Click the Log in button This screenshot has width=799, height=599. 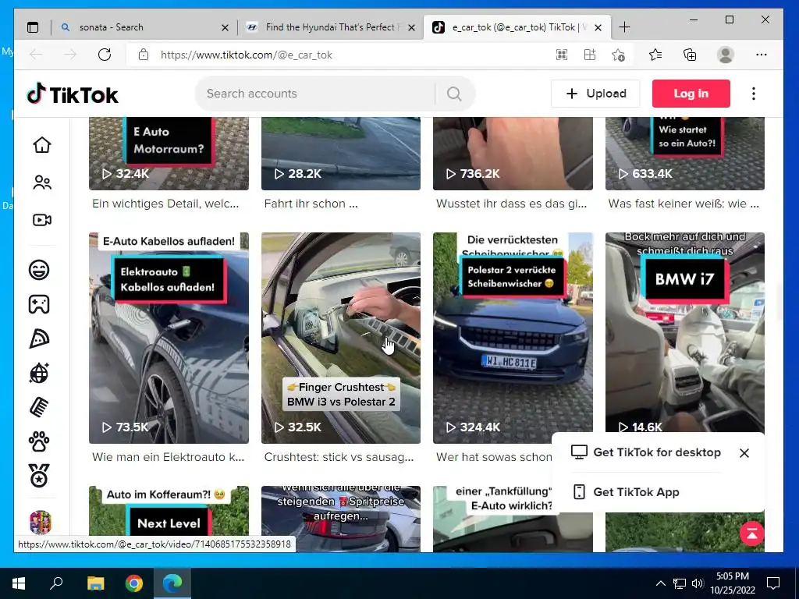pyautogui.click(x=691, y=94)
